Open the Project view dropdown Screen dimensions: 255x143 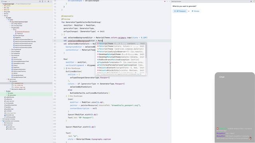(5, 1)
